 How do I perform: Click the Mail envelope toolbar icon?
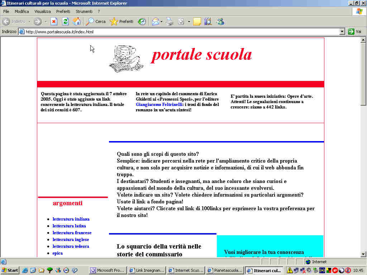pyautogui.click(x=156, y=21)
